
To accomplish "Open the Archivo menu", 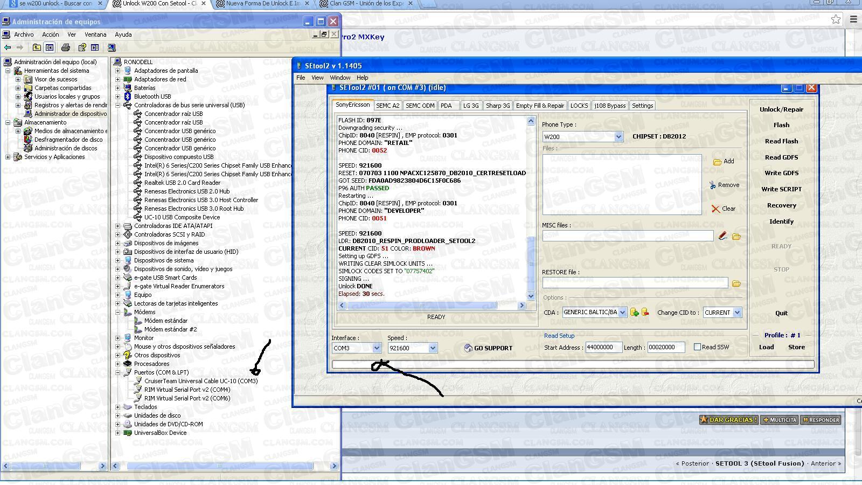I will click(24, 34).
